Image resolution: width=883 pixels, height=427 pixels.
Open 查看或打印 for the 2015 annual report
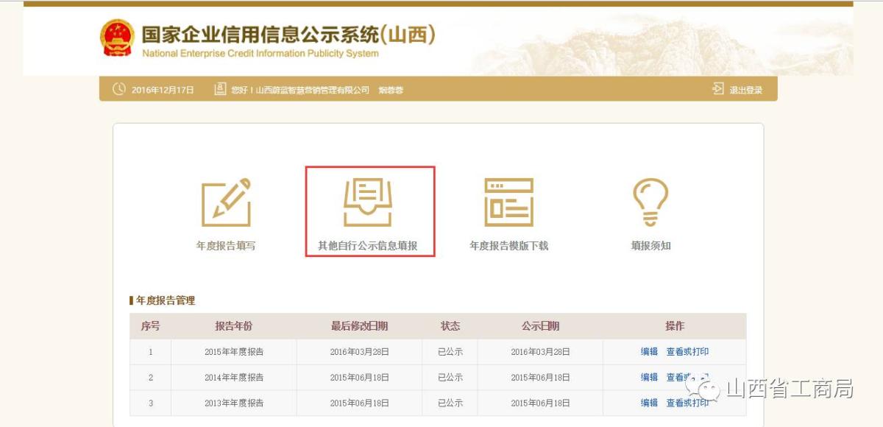(687, 352)
